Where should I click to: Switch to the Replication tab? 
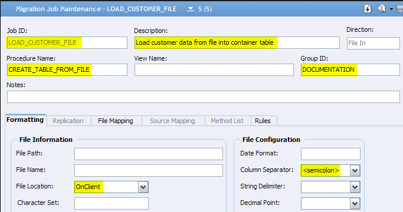pos(68,121)
